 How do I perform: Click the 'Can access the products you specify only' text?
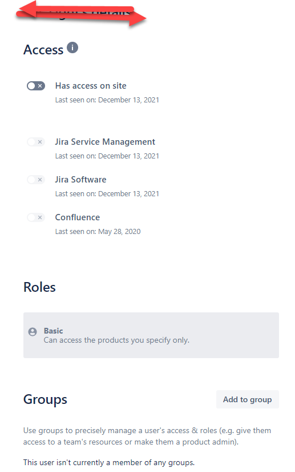(116, 340)
